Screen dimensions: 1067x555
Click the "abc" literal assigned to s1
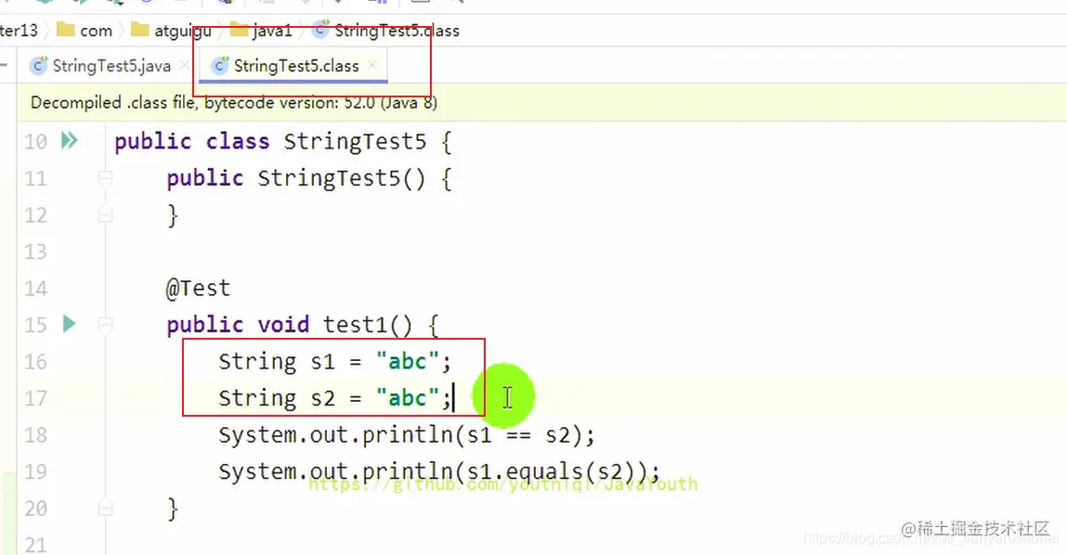click(407, 361)
